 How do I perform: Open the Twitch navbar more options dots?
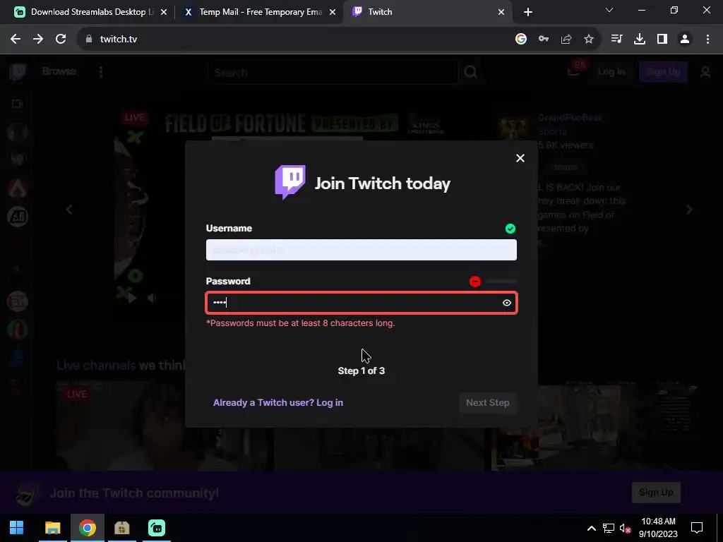101,72
